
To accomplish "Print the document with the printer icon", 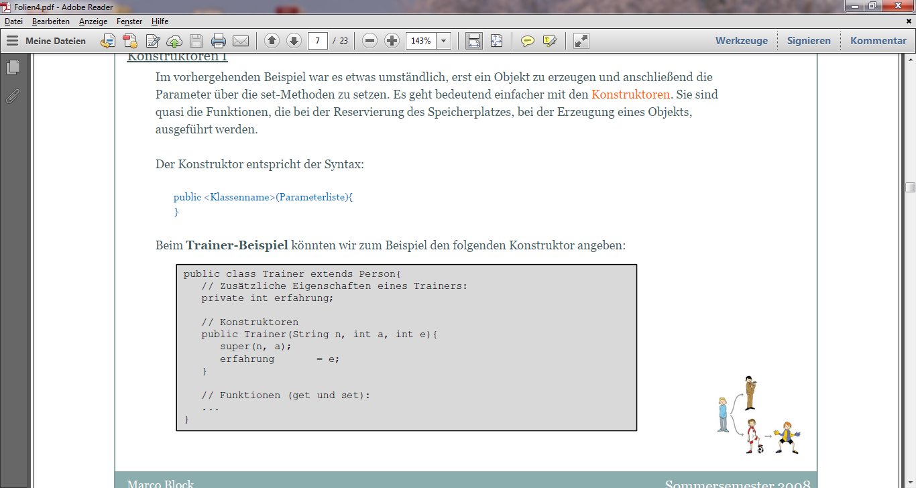I will tap(218, 41).
